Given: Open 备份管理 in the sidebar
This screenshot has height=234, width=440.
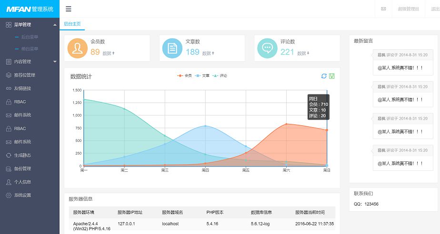Looking at the screenshot, I should pos(22,168).
